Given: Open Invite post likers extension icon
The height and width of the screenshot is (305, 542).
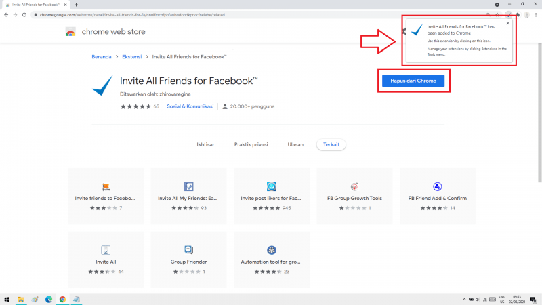Looking at the screenshot, I should 272,187.
